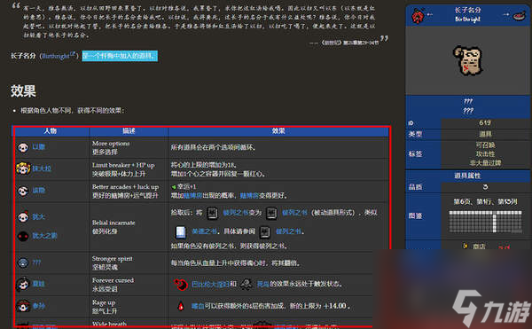Click the 描述 table column header

pos(129,131)
